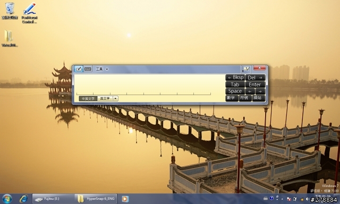The width and height of the screenshot is (340, 204).
Task: Open the 工具 menu in Input Panel
Action: point(102,69)
